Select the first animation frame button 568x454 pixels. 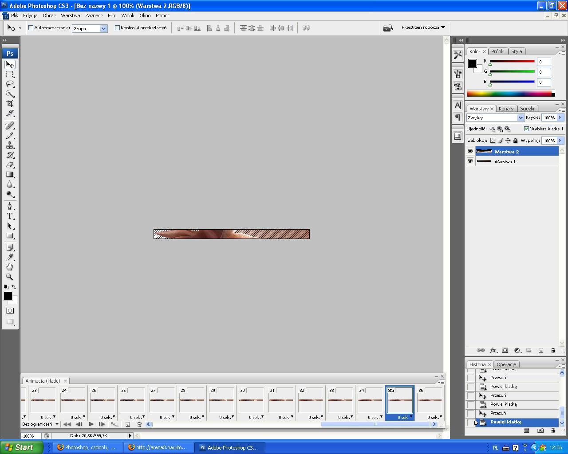coord(67,424)
